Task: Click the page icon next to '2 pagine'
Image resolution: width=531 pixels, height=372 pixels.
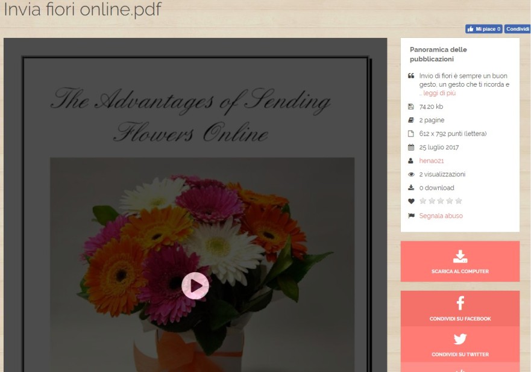Action: (411, 120)
